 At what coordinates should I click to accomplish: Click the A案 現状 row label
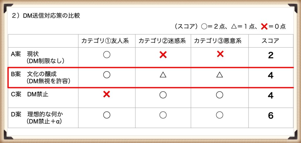(x=38, y=57)
